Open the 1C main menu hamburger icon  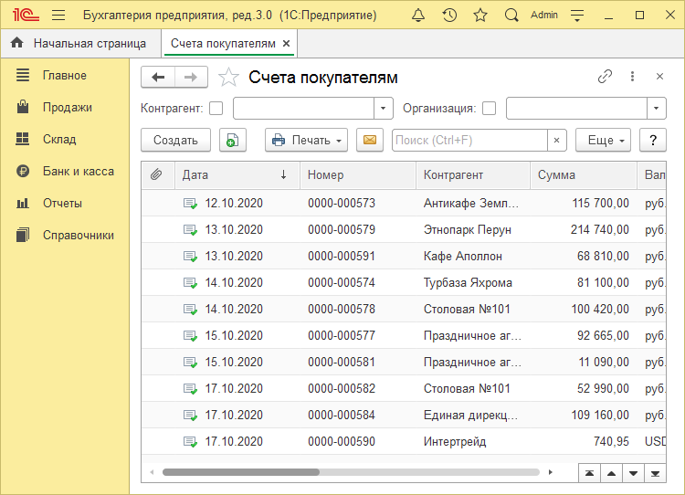pos(58,16)
